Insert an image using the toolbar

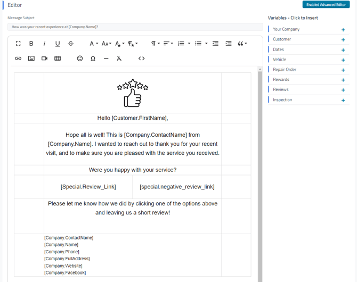point(31,59)
